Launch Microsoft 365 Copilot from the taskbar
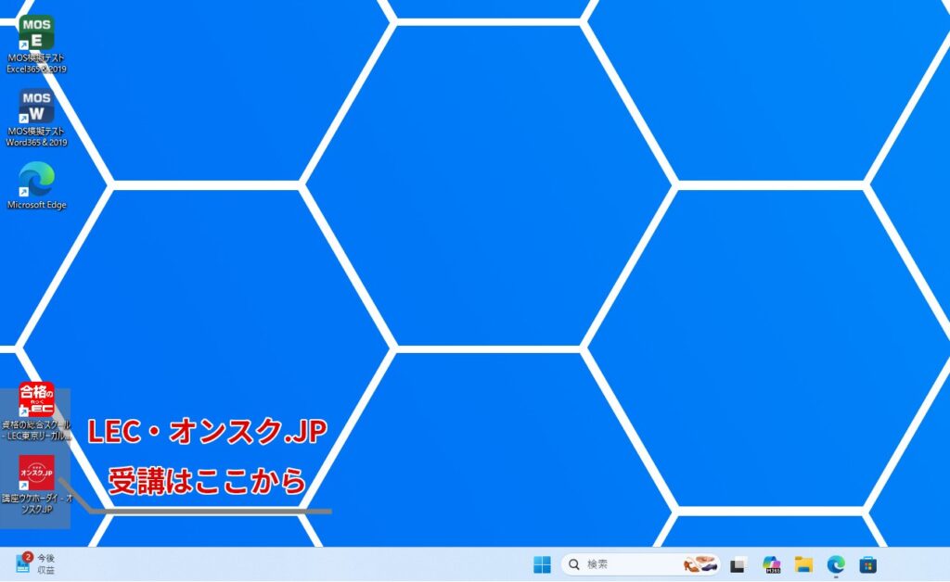Viewport: 950px width, 582px height. [x=770, y=564]
